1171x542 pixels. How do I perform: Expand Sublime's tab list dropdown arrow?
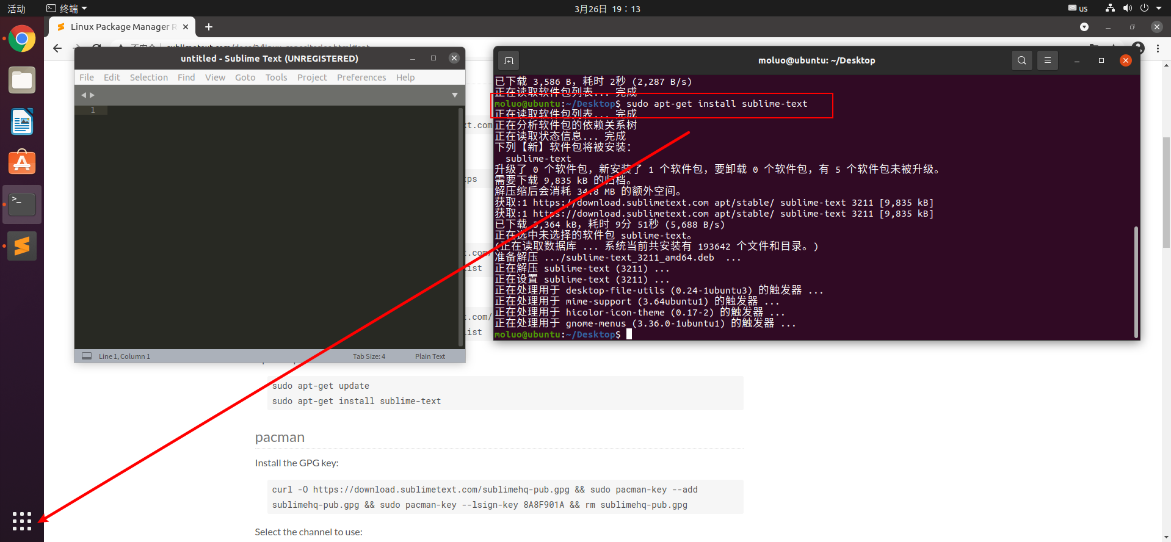pos(455,95)
